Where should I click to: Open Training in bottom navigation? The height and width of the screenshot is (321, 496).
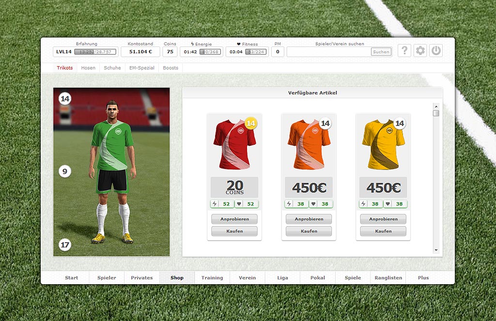point(212,278)
